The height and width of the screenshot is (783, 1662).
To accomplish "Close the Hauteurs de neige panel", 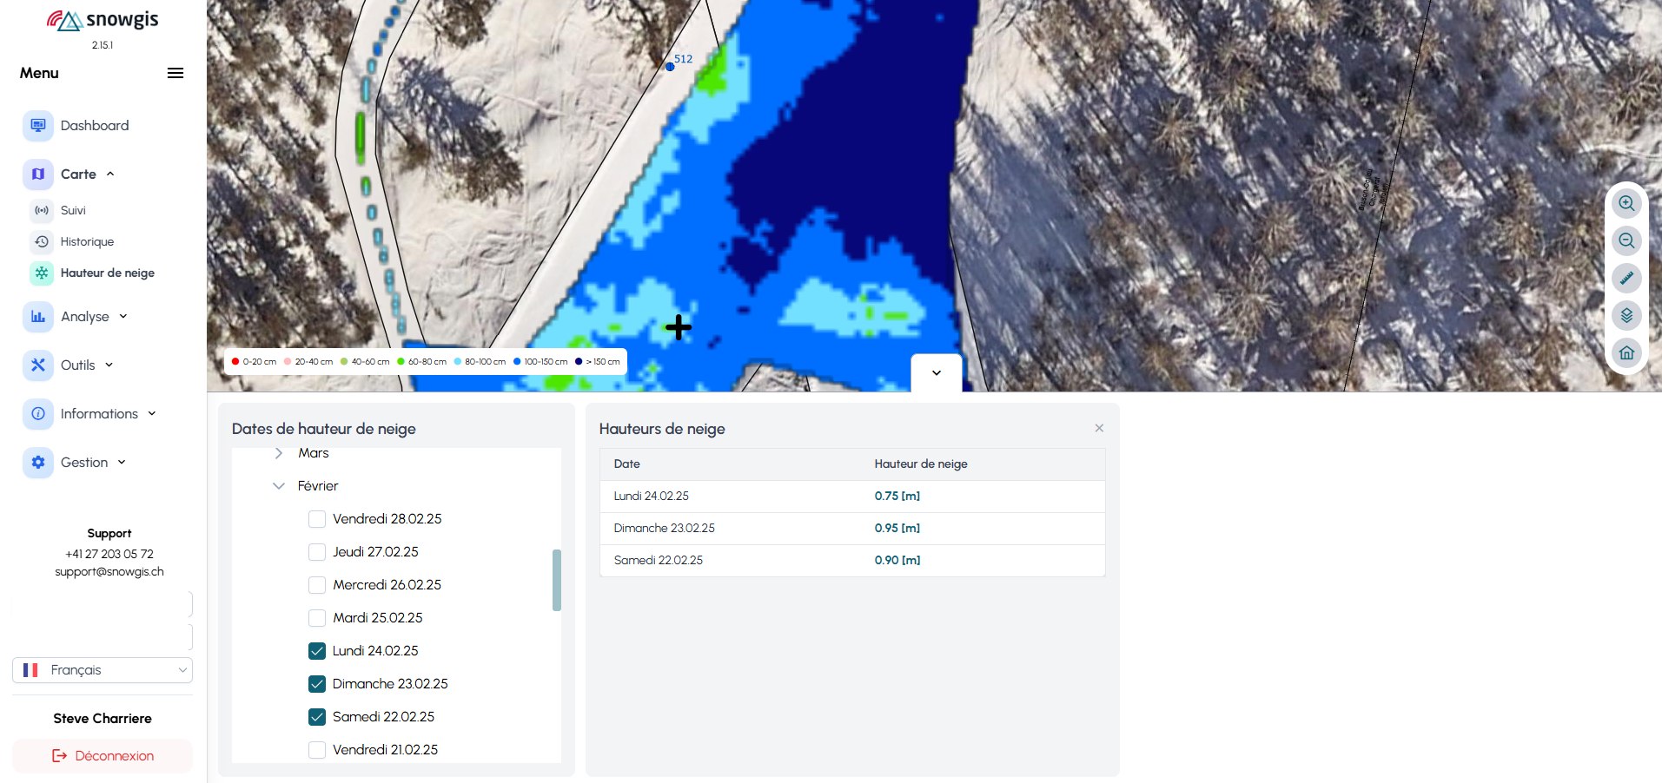I will (1099, 428).
